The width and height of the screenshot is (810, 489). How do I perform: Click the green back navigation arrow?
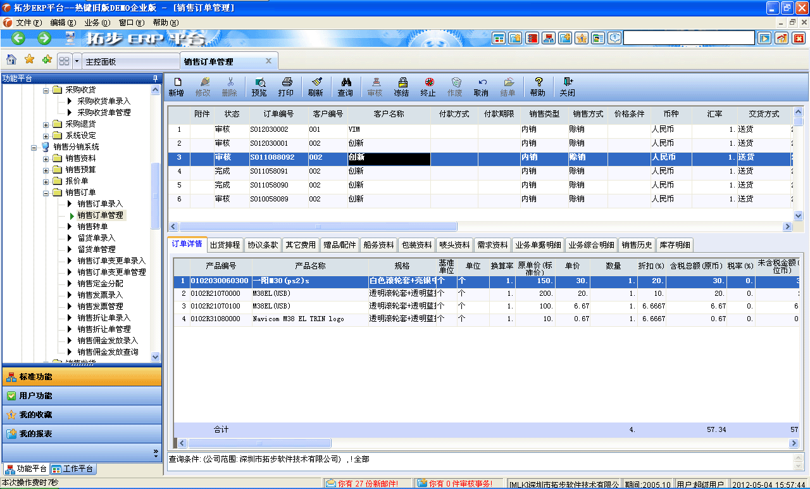point(17,38)
